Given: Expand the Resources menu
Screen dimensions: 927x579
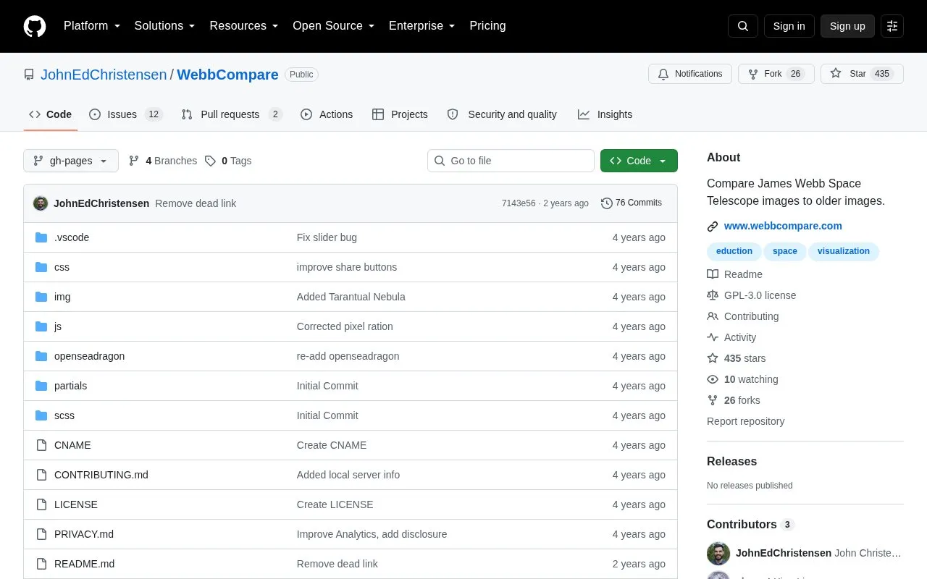Looking at the screenshot, I should point(244,26).
